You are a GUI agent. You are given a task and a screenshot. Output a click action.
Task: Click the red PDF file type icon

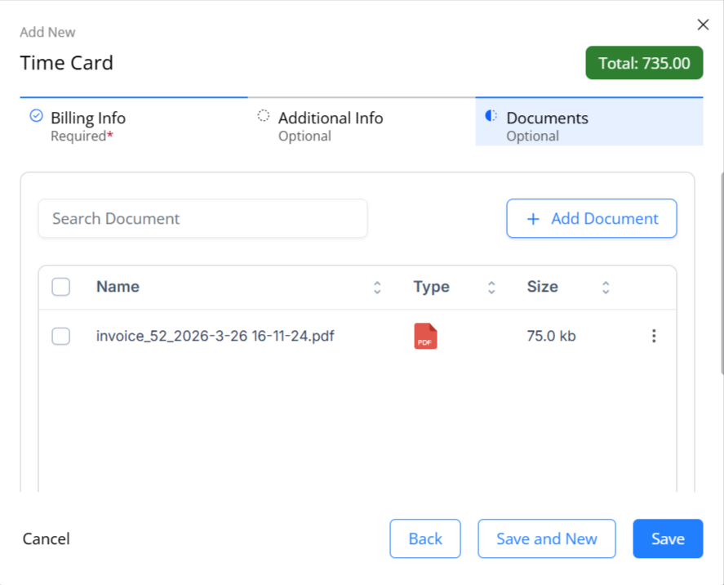tap(425, 336)
